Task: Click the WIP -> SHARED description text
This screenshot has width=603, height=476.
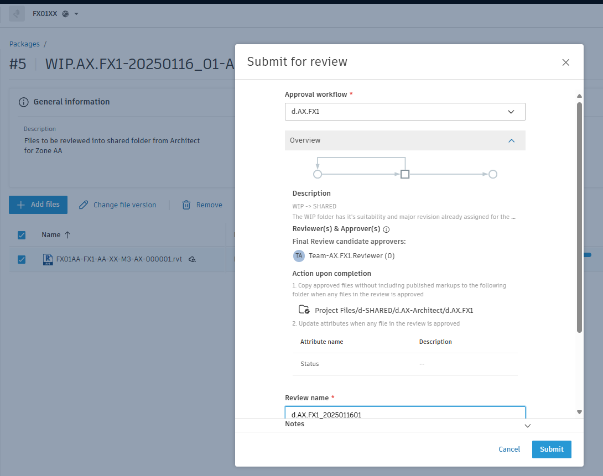Action: coord(314,206)
